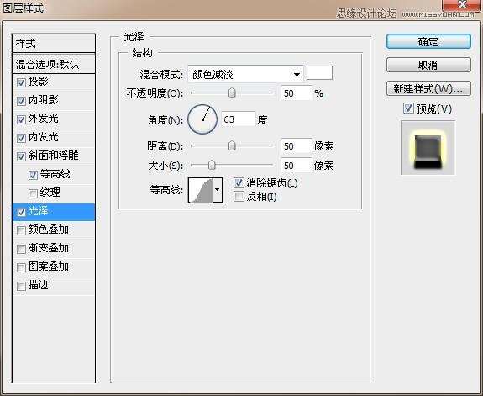Open the 等高线 sub-option label
The height and width of the screenshot is (396, 483).
55,174
